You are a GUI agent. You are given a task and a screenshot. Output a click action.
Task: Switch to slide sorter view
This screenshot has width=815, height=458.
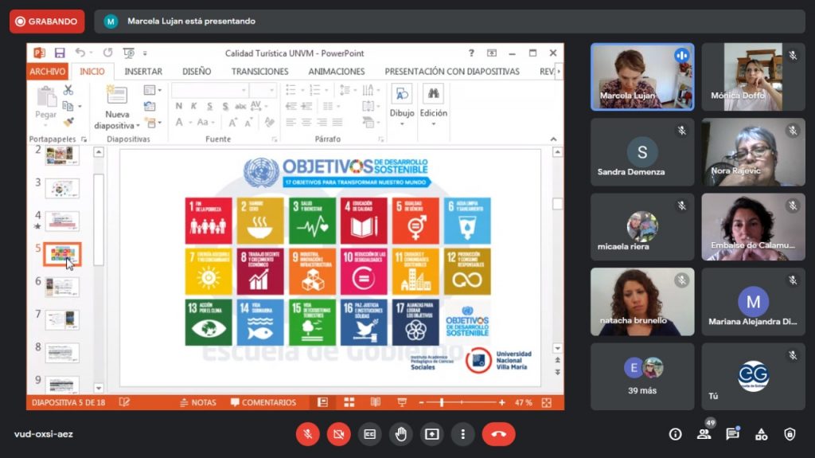tap(349, 402)
